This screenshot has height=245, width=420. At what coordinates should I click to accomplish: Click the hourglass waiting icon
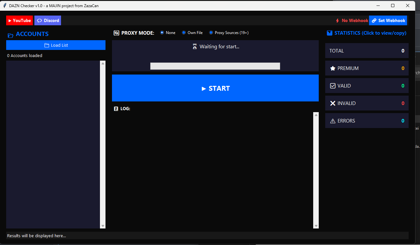click(x=195, y=47)
